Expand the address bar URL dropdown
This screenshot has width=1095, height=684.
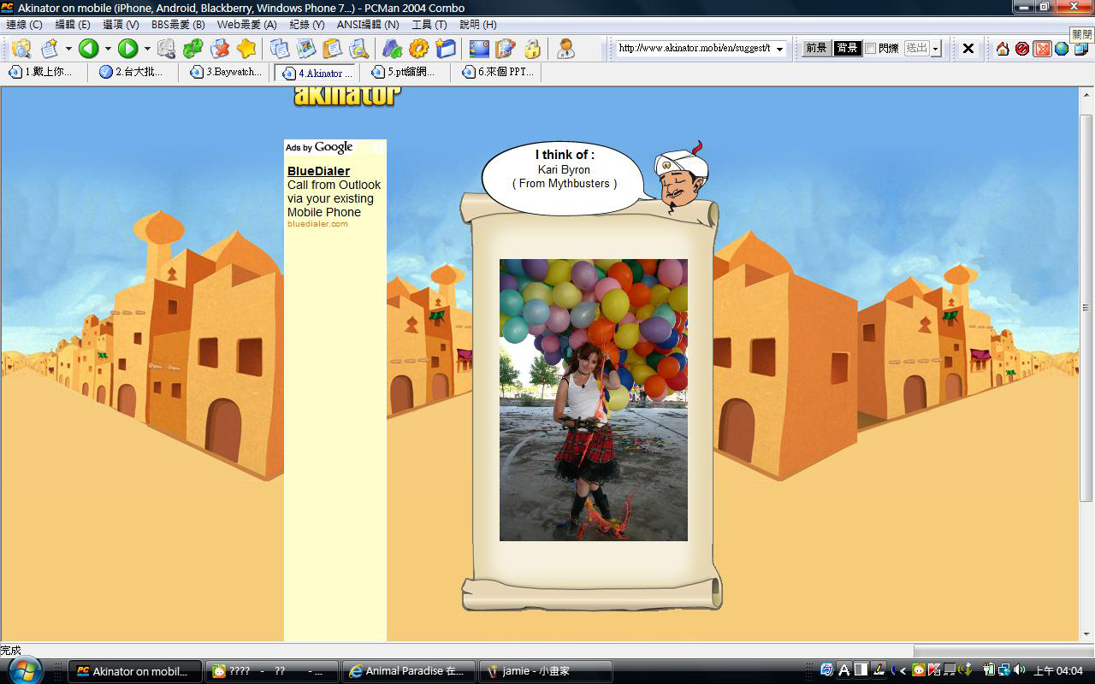coord(779,49)
